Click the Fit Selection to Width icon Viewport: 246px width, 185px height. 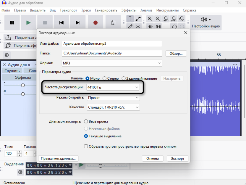coord(166,18)
